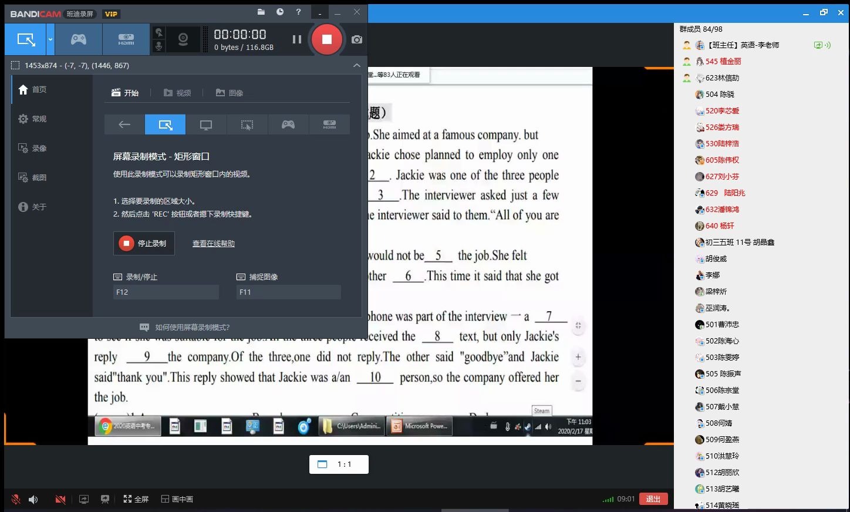Select member 509何盈燕

(x=761, y=440)
